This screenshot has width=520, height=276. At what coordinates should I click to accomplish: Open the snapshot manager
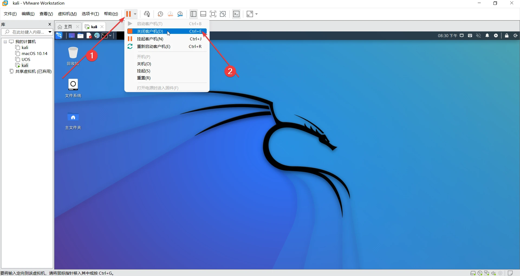click(x=180, y=14)
